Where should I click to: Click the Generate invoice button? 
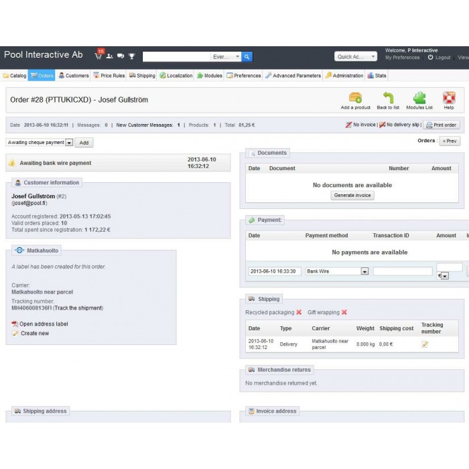coord(352,196)
